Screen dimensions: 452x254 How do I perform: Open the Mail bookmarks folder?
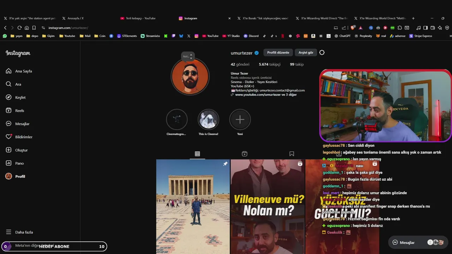85,36
